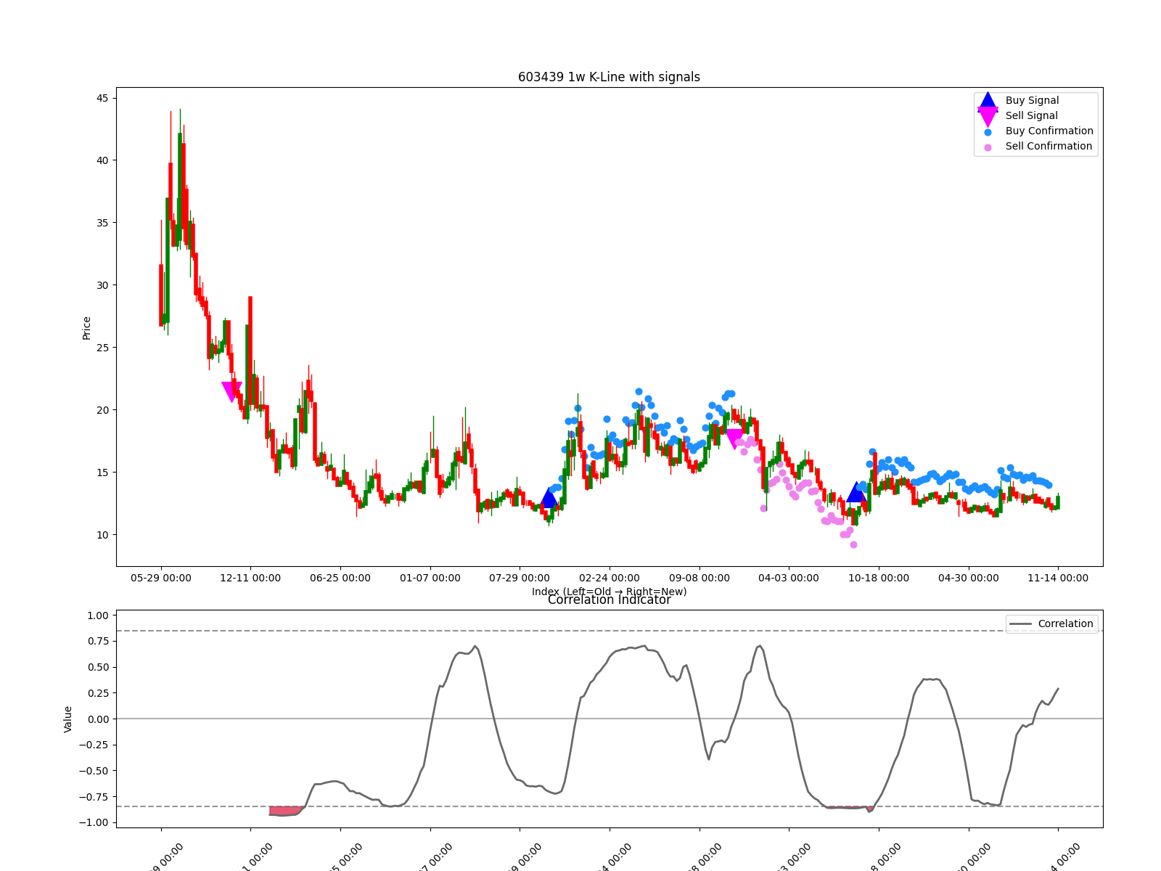Click the '05-29 00:00' x-axis tick label
Viewport: 1161px width, 871px height.
161,578
